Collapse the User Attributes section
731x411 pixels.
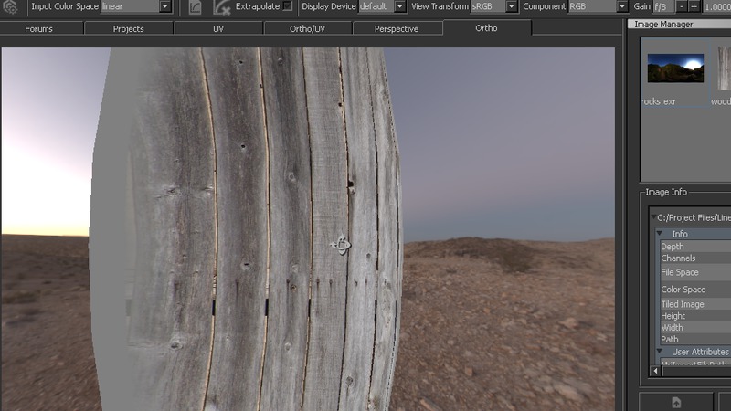click(662, 352)
